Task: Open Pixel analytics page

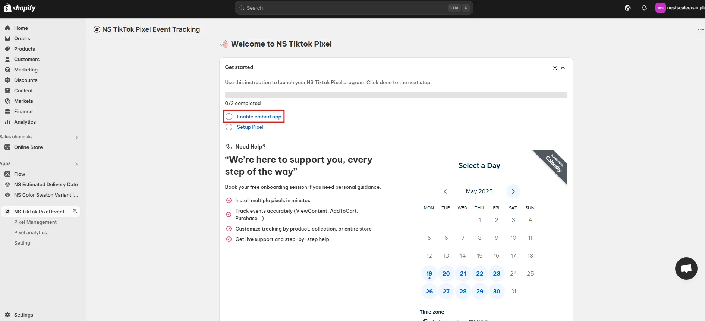Action: tap(31, 232)
